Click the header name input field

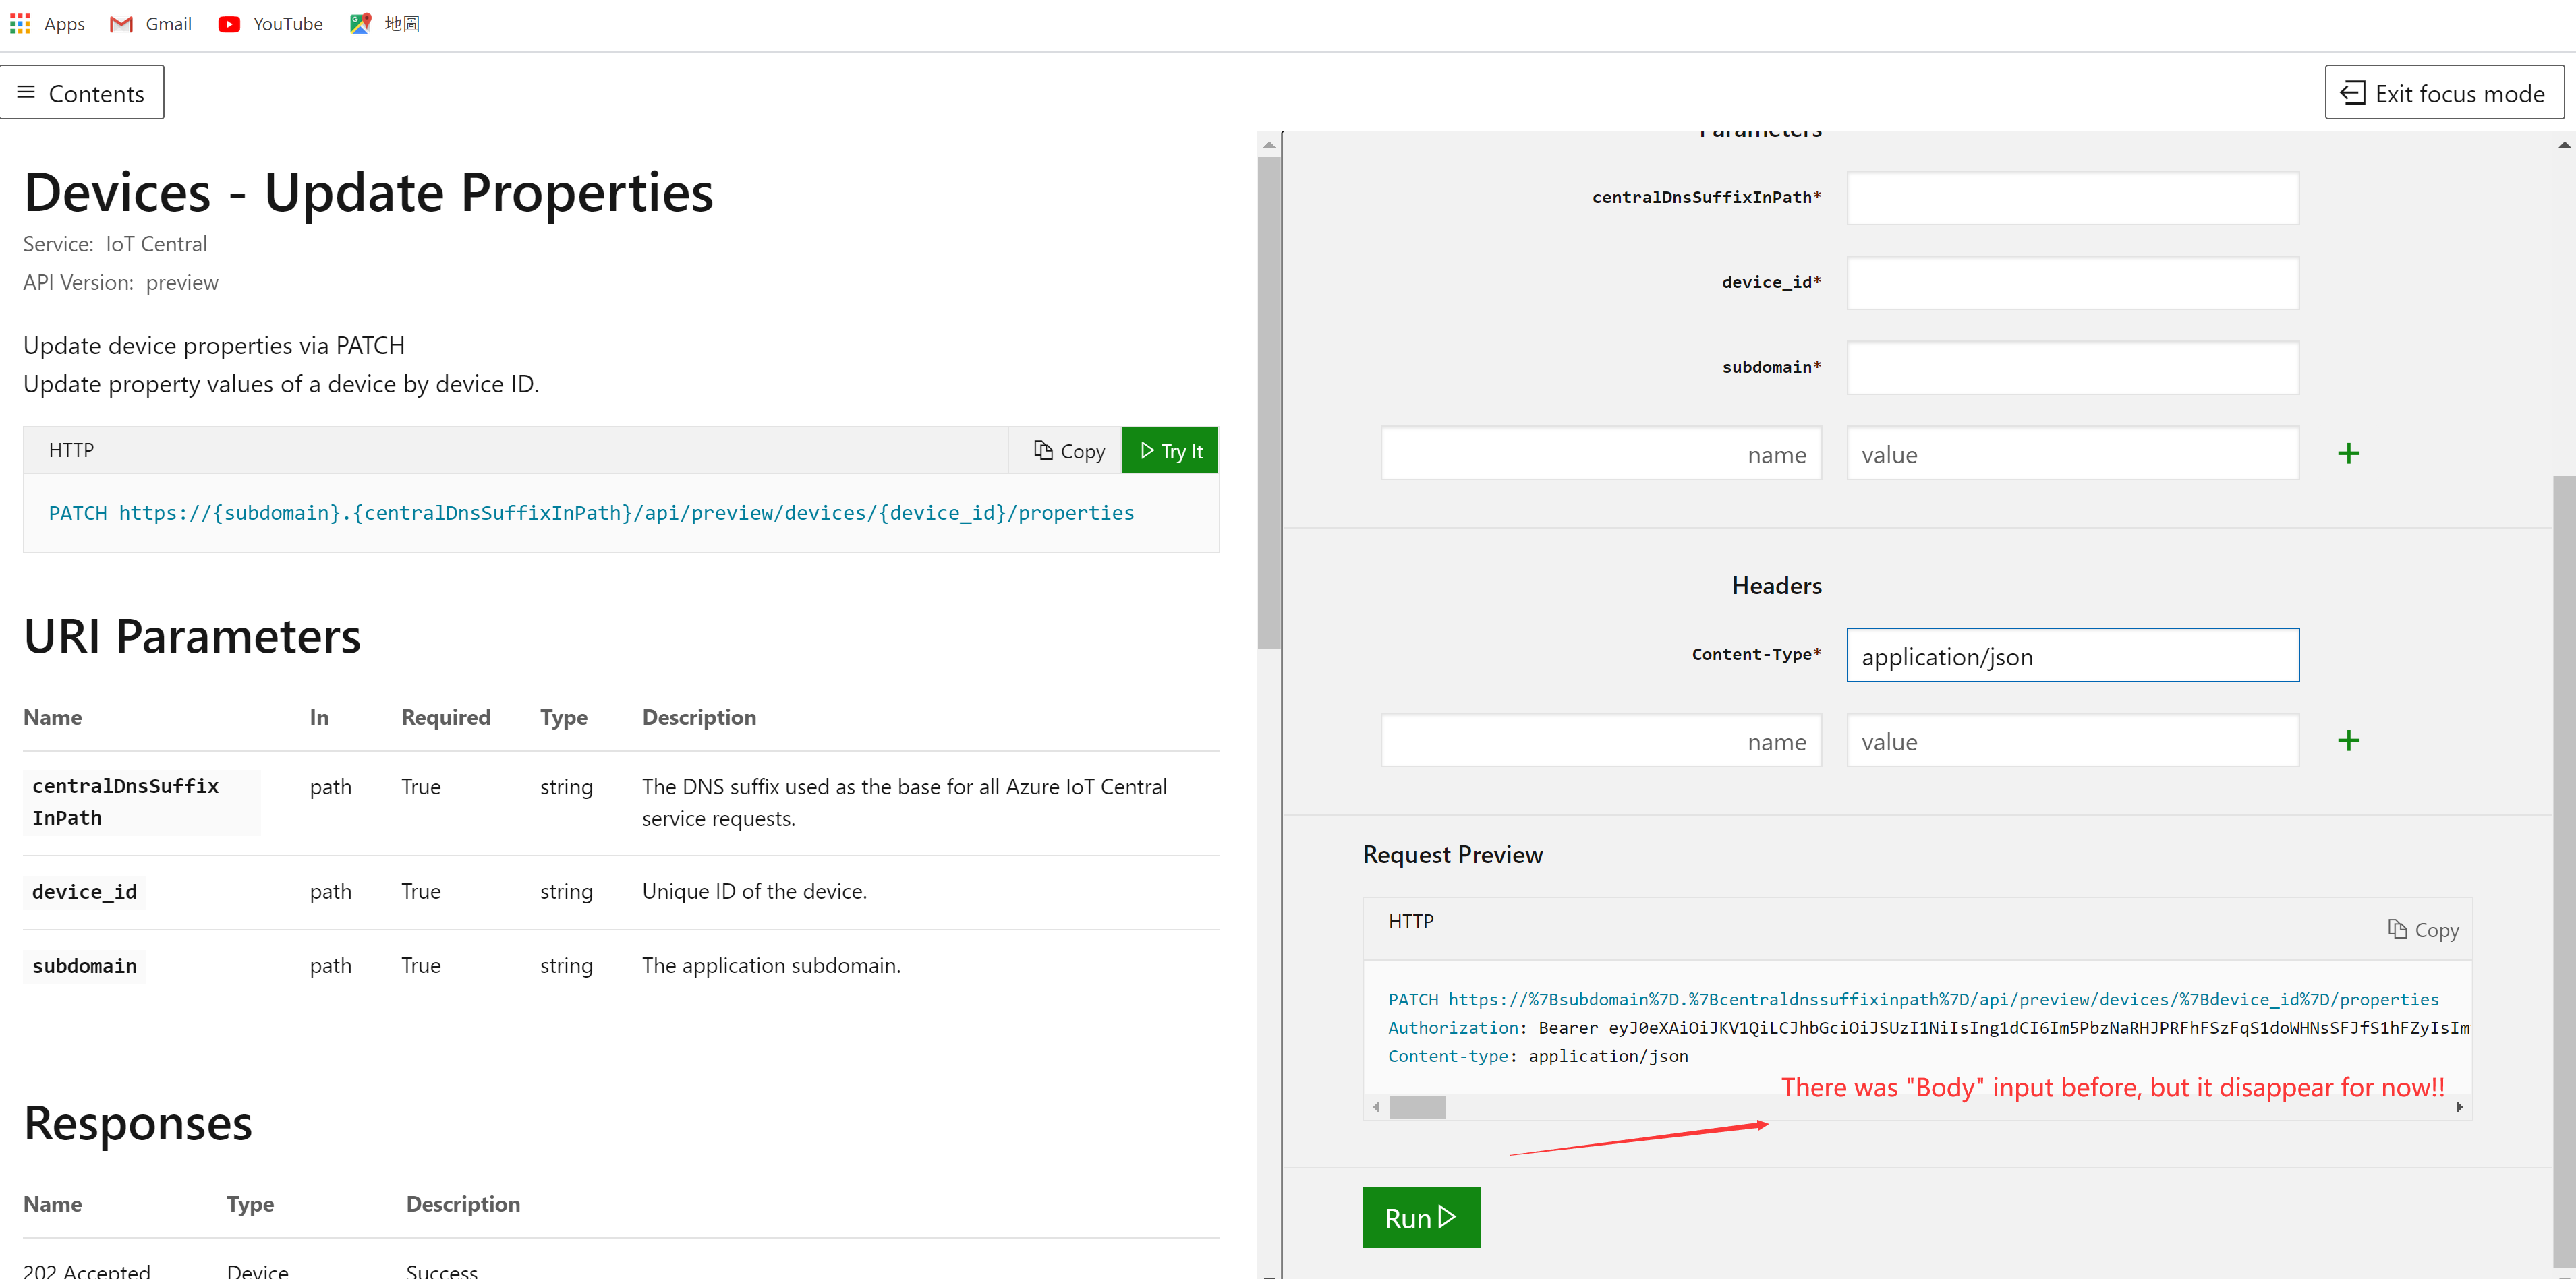(x=1601, y=740)
